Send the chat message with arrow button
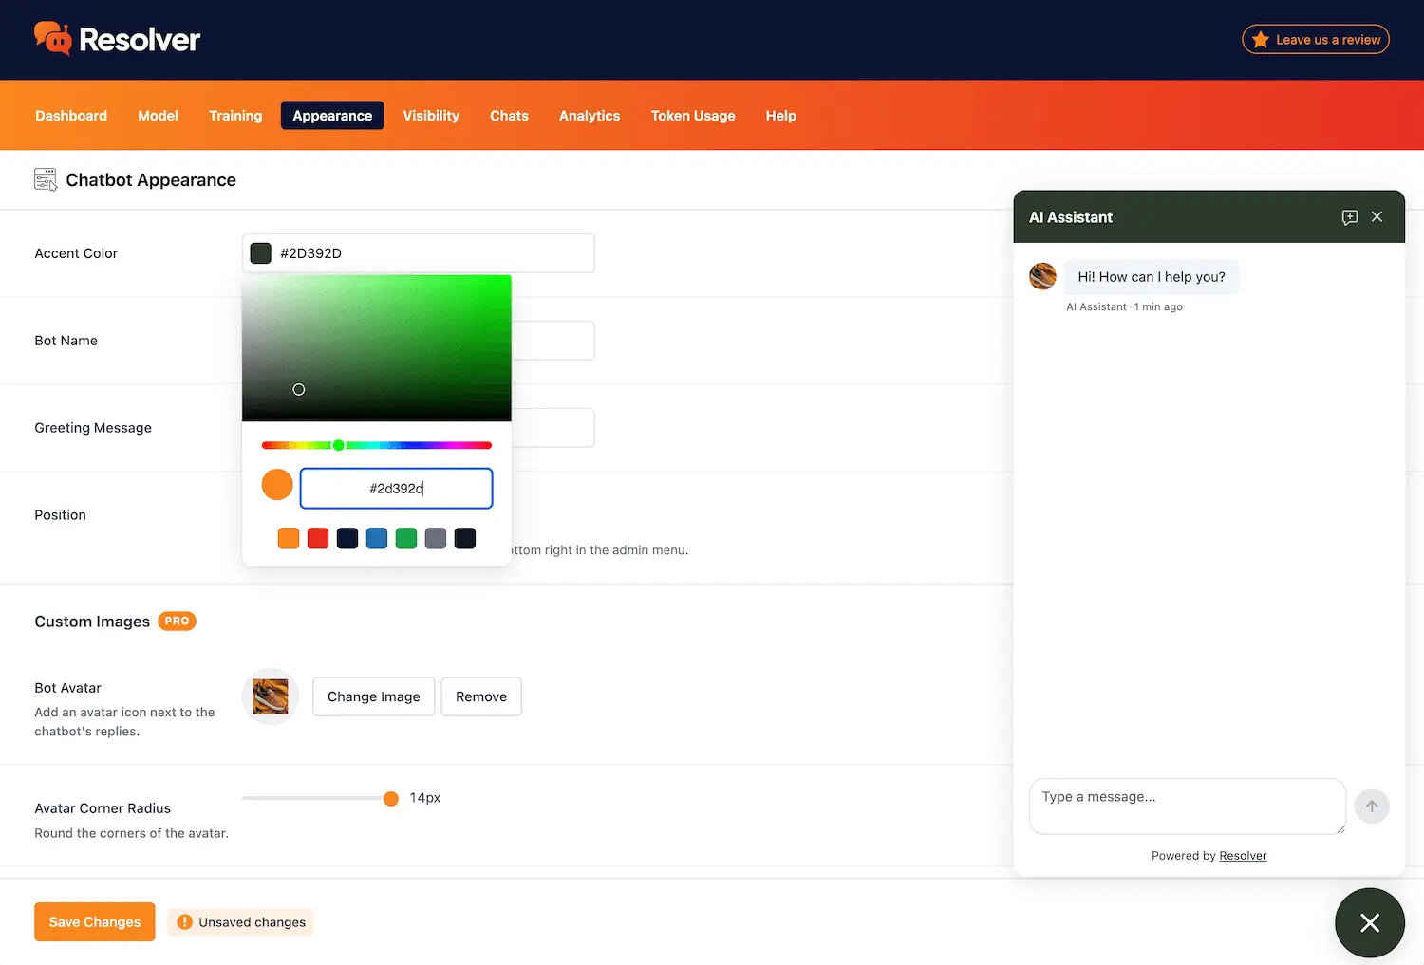Screen dimensions: 1424x965 coord(1372,807)
